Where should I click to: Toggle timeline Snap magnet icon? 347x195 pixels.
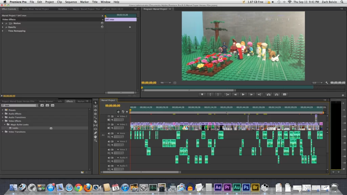click(119, 112)
